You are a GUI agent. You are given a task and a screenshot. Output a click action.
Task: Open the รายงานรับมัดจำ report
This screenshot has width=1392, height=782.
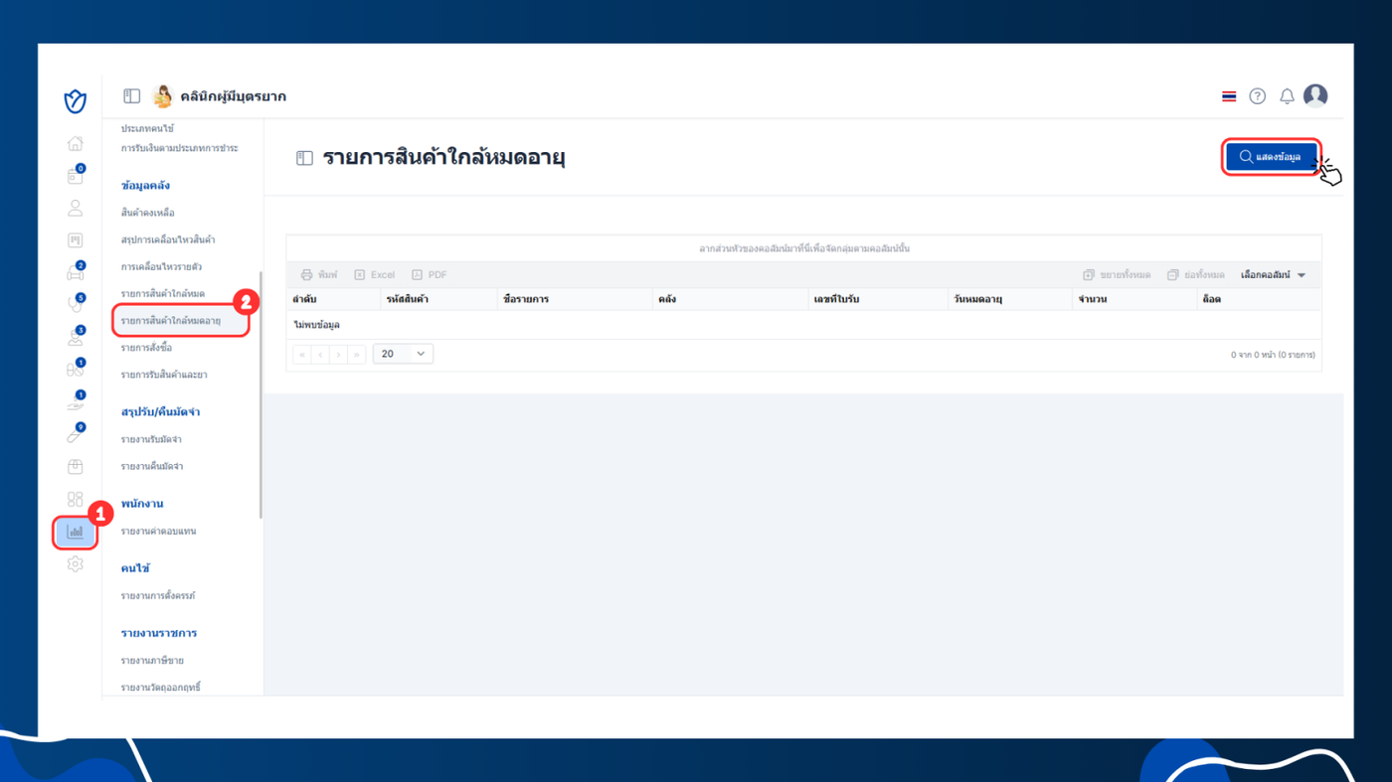151,439
